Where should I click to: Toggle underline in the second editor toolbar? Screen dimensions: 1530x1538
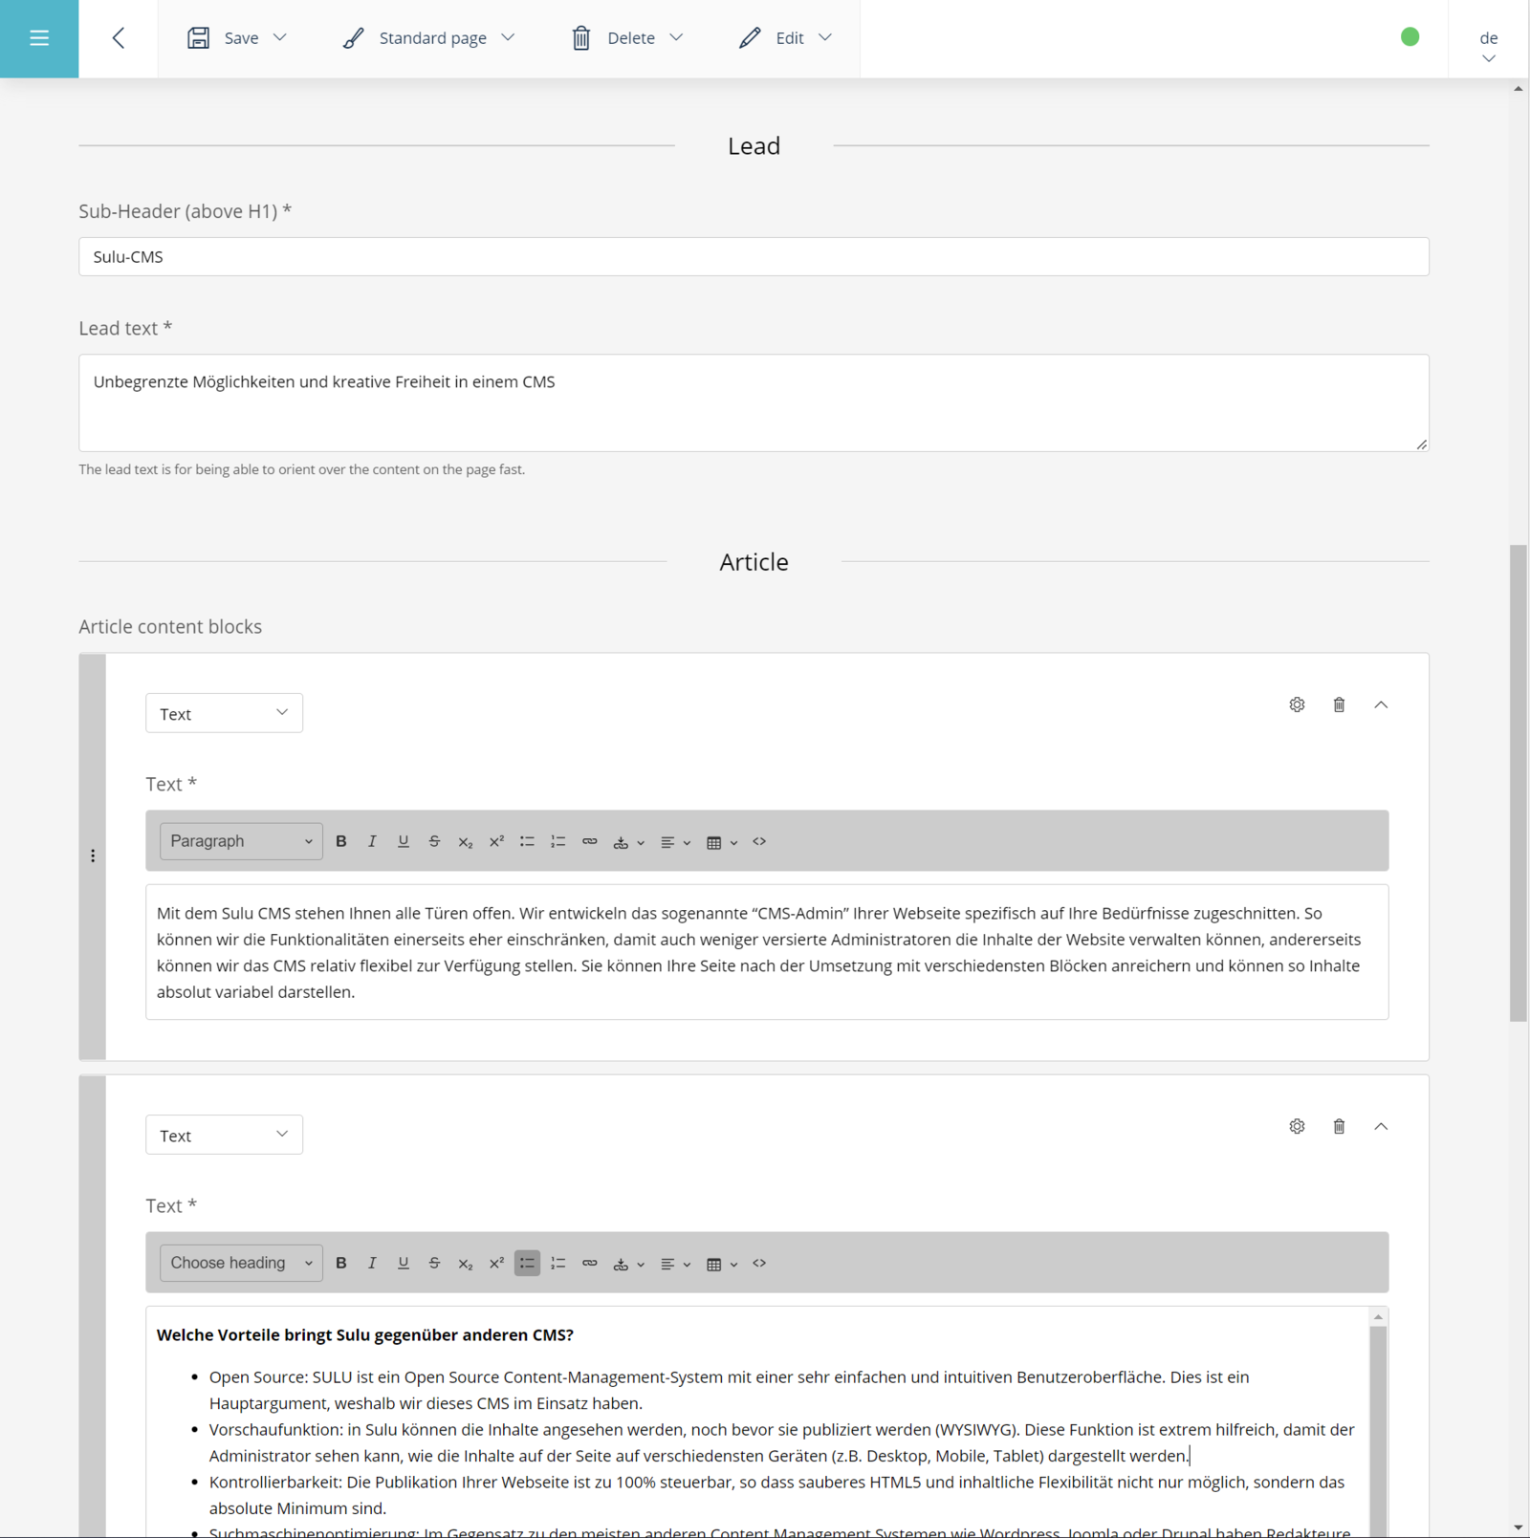point(404,1263)
